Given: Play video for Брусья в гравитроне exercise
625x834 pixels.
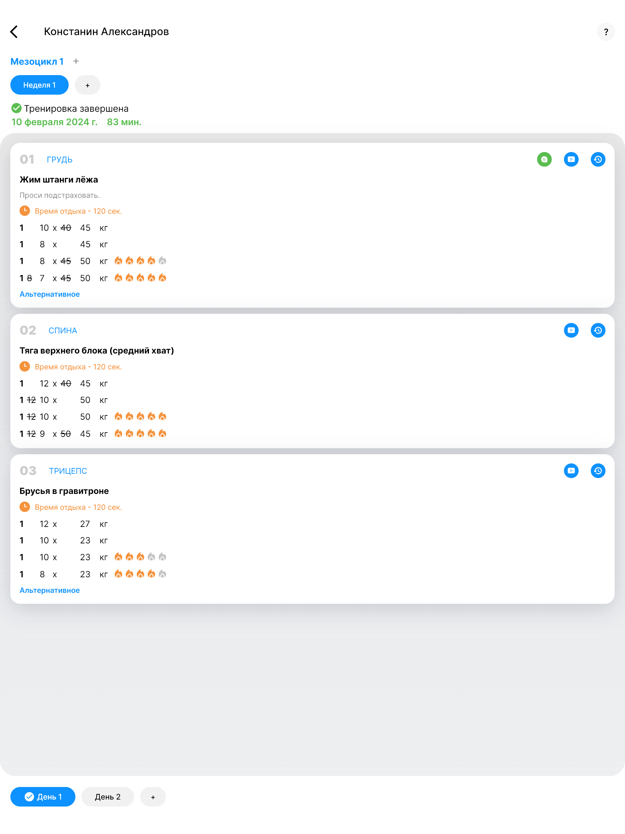Looking at the screenshot, I should coord(571,470).
